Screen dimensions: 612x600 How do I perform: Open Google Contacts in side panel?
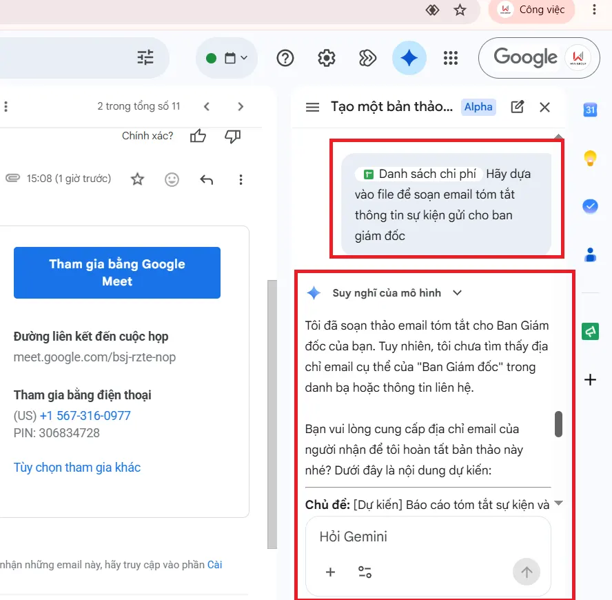590,254
